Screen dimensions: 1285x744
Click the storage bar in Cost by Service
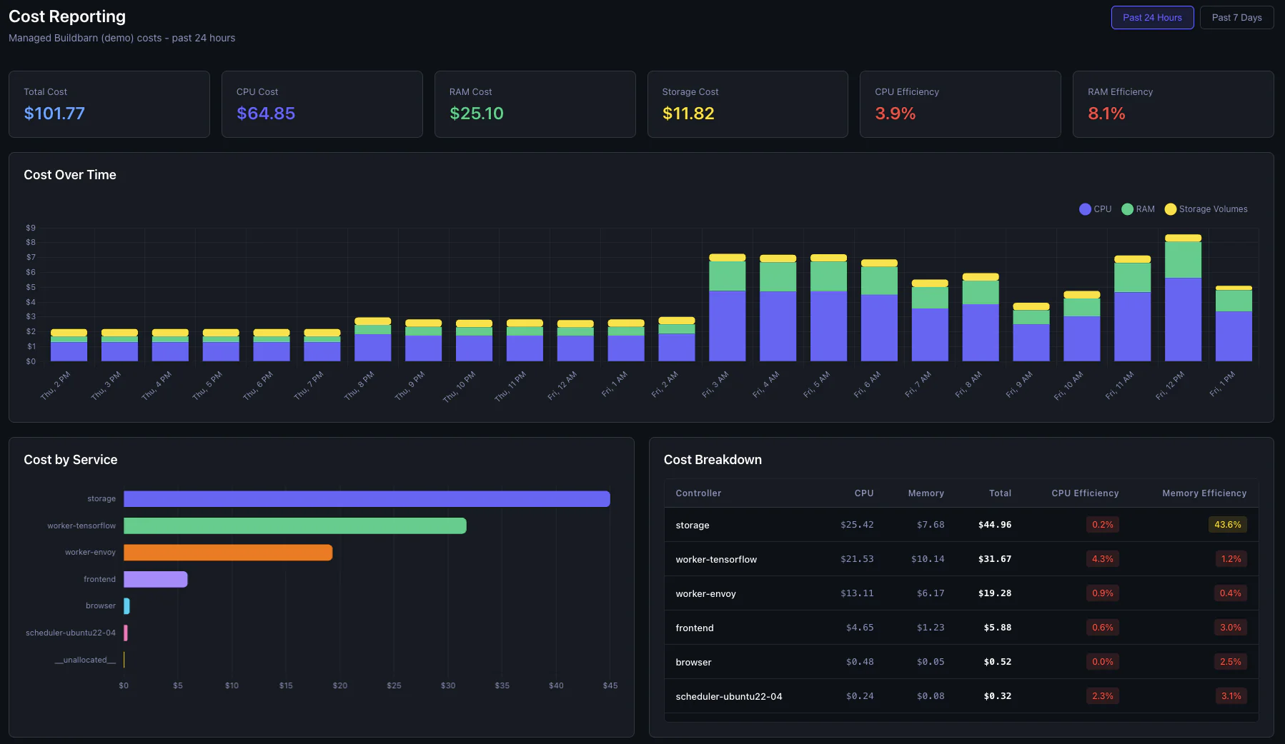pos(367,499)
